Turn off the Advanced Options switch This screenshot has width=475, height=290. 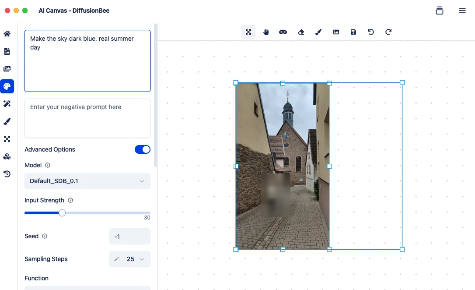[x=143, y=149]
